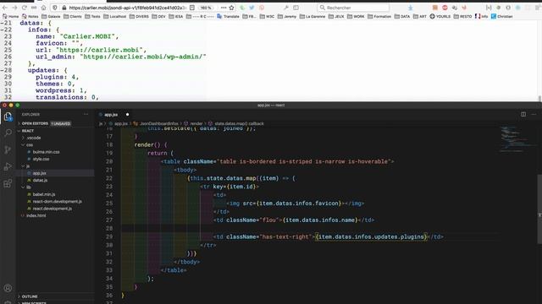The width and height of the screenshot is (542, 304).
Task: Click the Rechercher search field
Action: point(352,8)
